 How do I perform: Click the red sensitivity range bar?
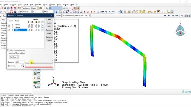coord(38,67)
